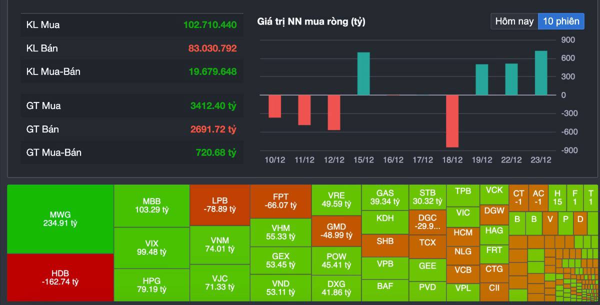Click the KL Bán value 83.030.792
The width and height of the screenshot is (600, 305).
click(212, 48)
